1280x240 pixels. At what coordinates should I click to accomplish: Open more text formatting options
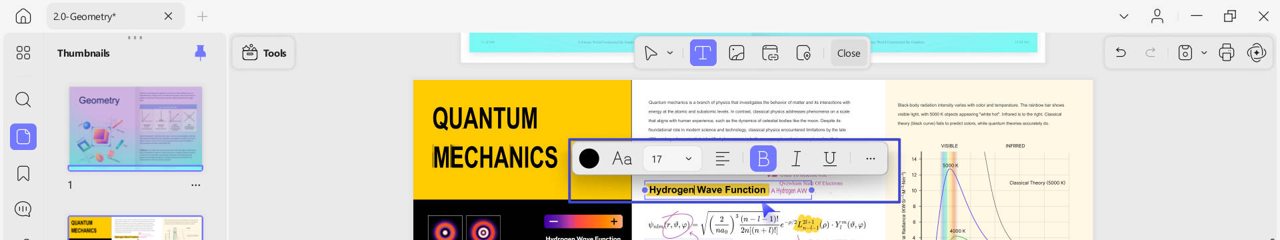(x=871, y=159)
